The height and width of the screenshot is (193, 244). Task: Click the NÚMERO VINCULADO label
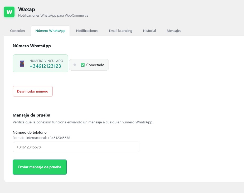click(46, 61)
